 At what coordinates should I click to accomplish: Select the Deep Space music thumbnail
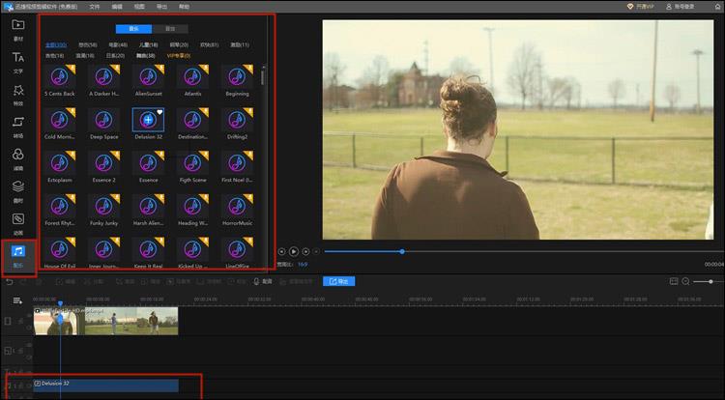pos(103,120)
